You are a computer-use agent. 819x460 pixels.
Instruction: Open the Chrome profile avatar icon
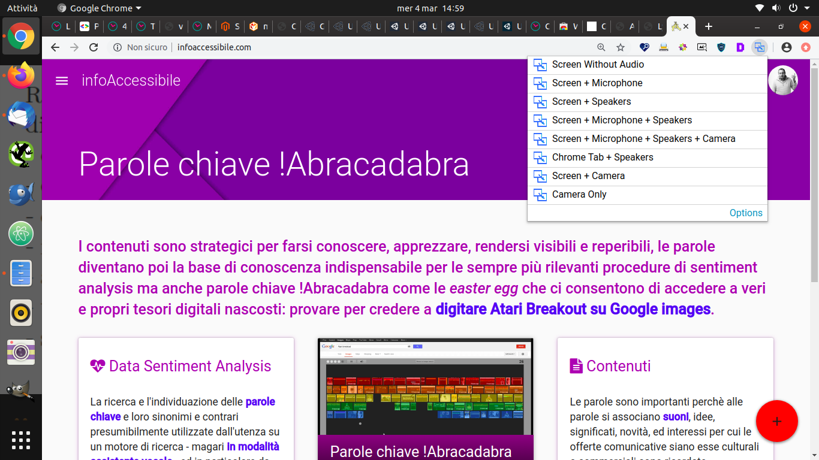[x=787, y=47]
